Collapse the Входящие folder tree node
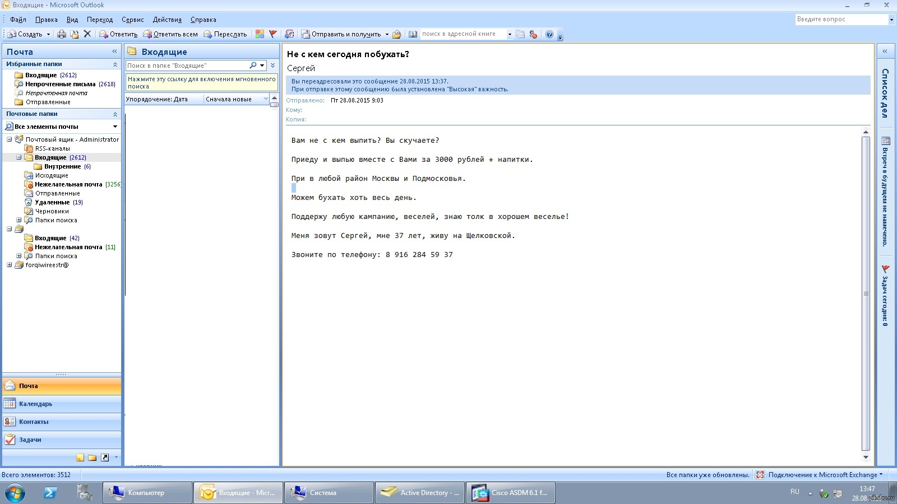This screenshot has height=504, width=897. (x=19, y=157)
